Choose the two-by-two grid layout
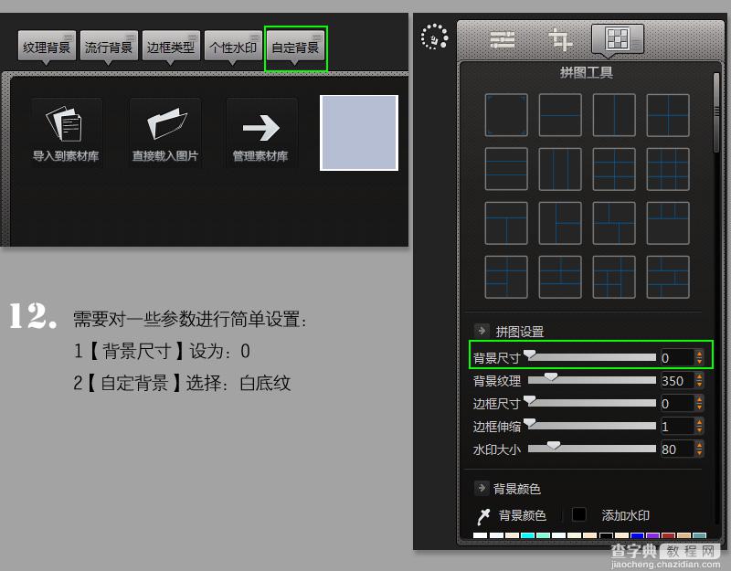 [668, 115]
